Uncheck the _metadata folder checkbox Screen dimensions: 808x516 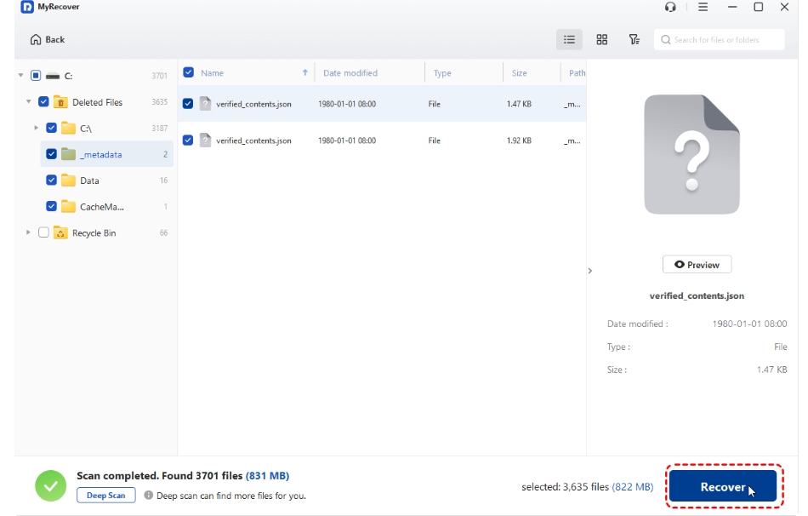(51, 154)
